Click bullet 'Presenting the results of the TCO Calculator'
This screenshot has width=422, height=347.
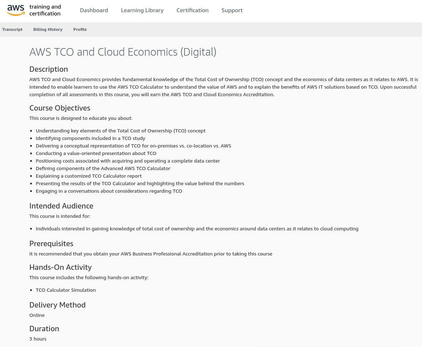[140, 184]
